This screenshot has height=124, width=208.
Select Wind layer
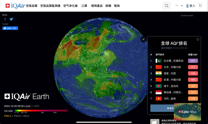[26, 116]
